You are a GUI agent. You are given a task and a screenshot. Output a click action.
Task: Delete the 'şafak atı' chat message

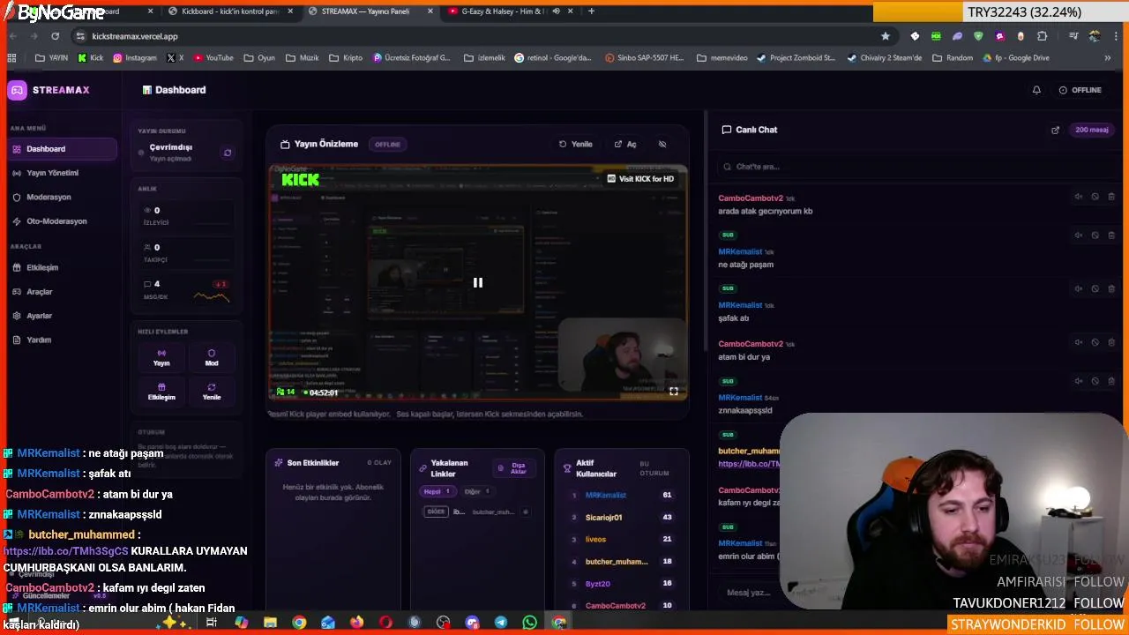tap(1111, 288)
